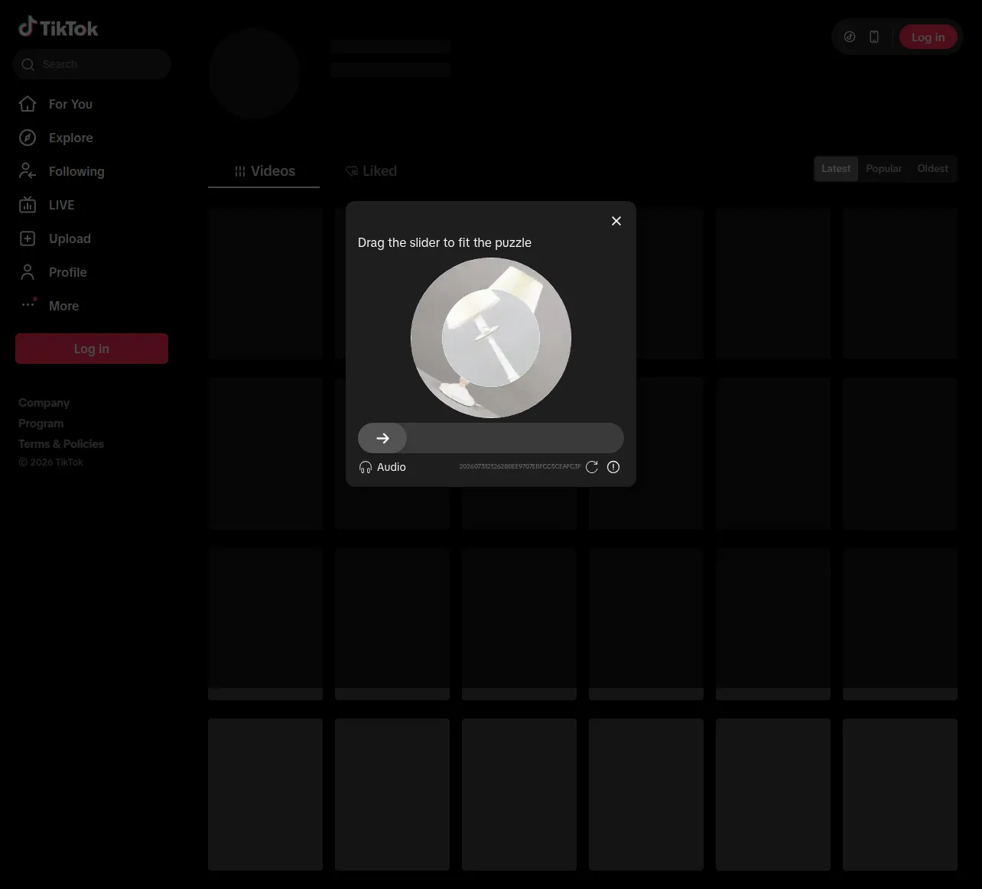The width and height of the screenshot is (982, 889).
Task: Expand the Company footer section
Action: (x=44, y=403)
